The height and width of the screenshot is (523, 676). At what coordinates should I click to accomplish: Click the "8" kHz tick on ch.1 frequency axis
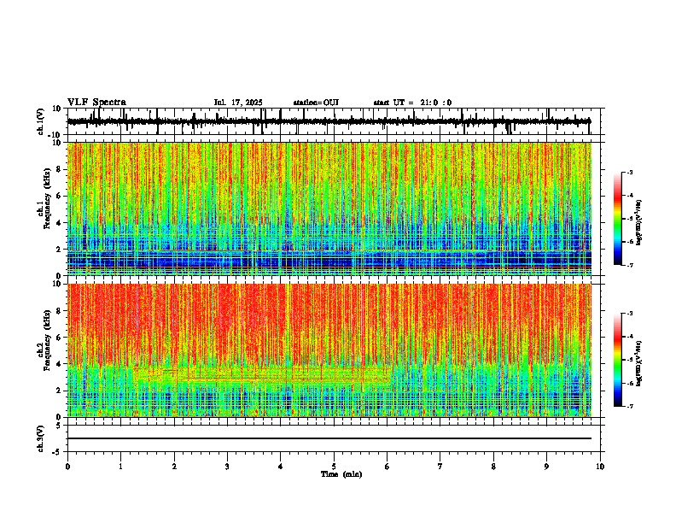(x=60, y=169)
